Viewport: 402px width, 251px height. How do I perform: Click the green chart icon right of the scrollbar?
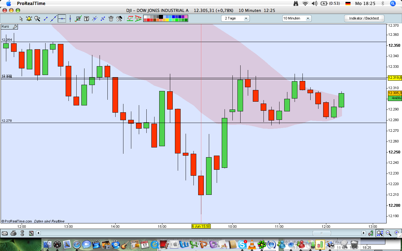pos(371,233)
